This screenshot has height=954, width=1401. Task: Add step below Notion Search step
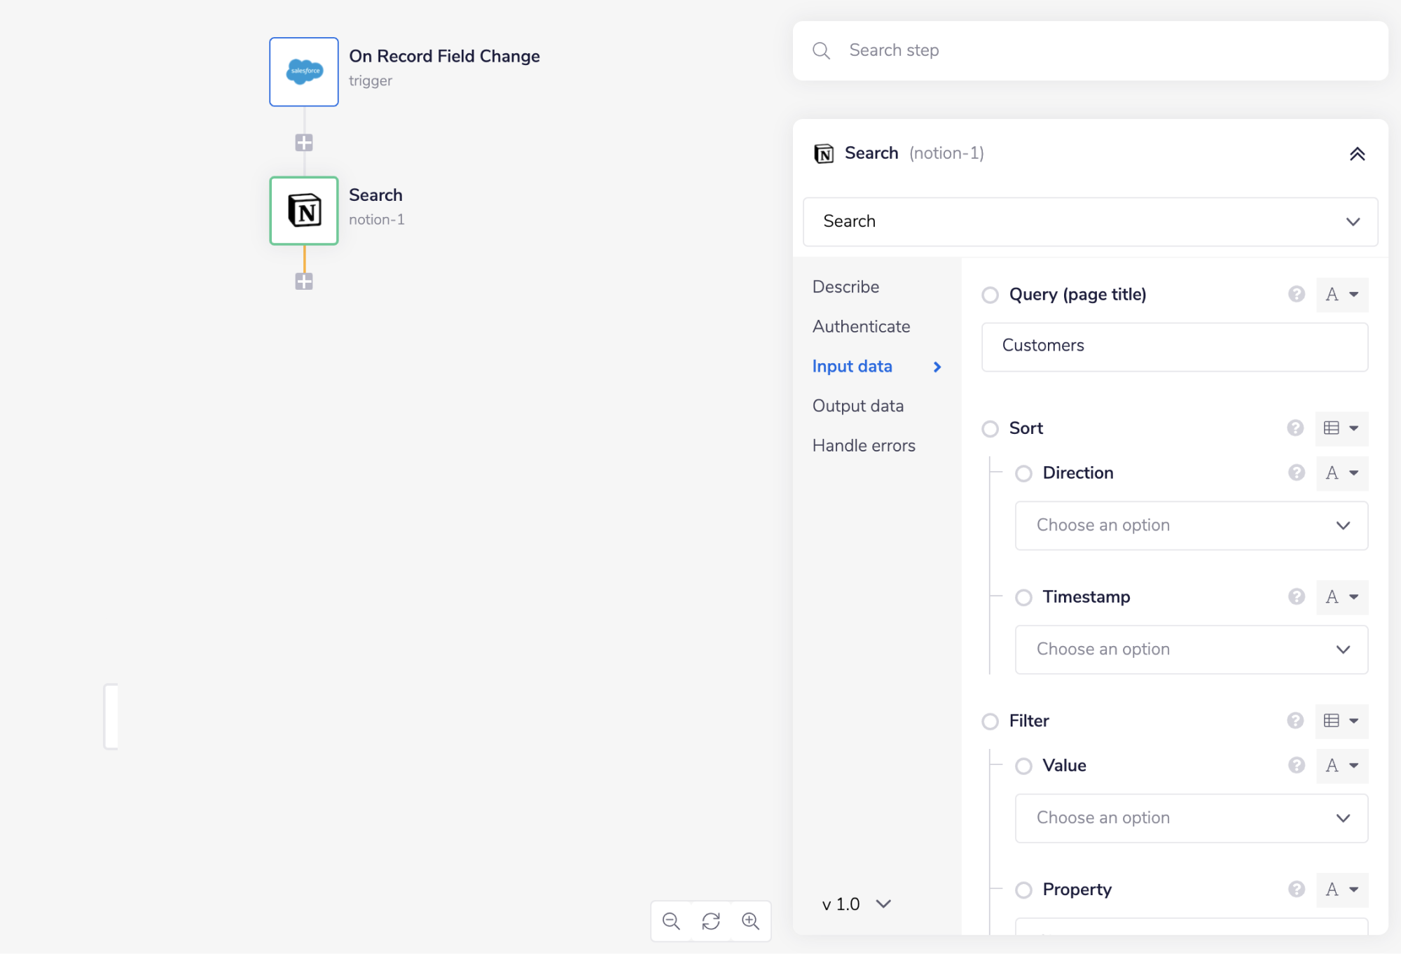[304, 281]
